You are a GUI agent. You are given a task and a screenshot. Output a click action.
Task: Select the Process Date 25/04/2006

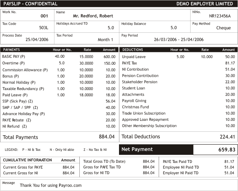[x=37, y=39]
